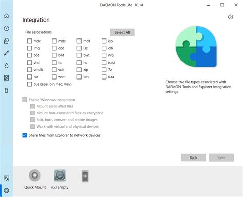Associate 7z files with DAEMON Tools
Image resolution: width=243 pixels, height=197 pixels.
tap(104, 70)
